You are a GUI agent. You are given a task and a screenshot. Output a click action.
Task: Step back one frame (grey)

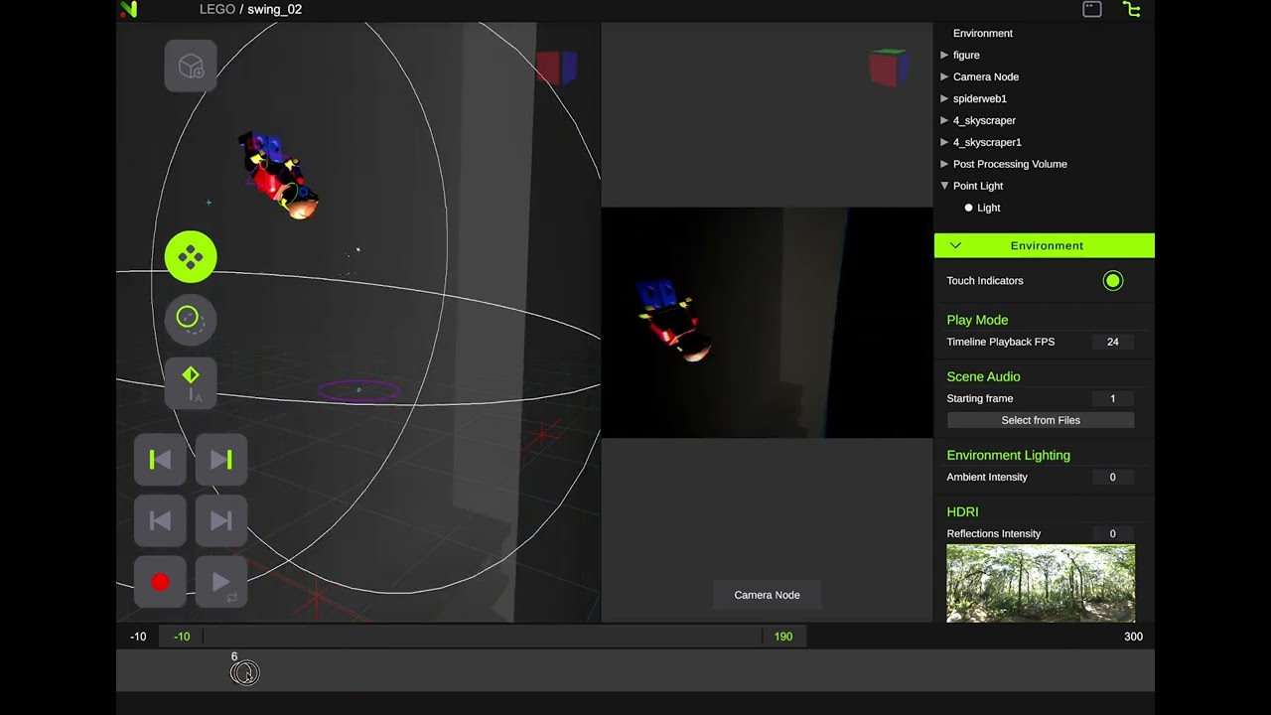click(x=160, y=520)
